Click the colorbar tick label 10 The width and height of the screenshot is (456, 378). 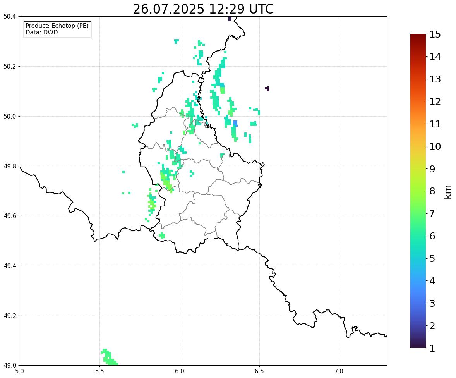(435, 146)
